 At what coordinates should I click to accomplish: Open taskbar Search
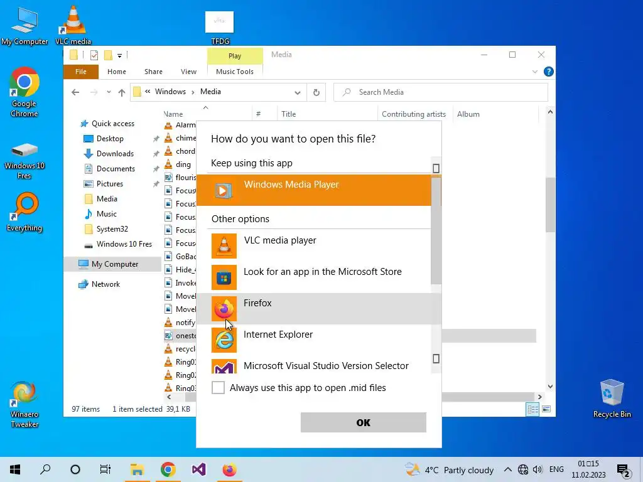point(45,469)
